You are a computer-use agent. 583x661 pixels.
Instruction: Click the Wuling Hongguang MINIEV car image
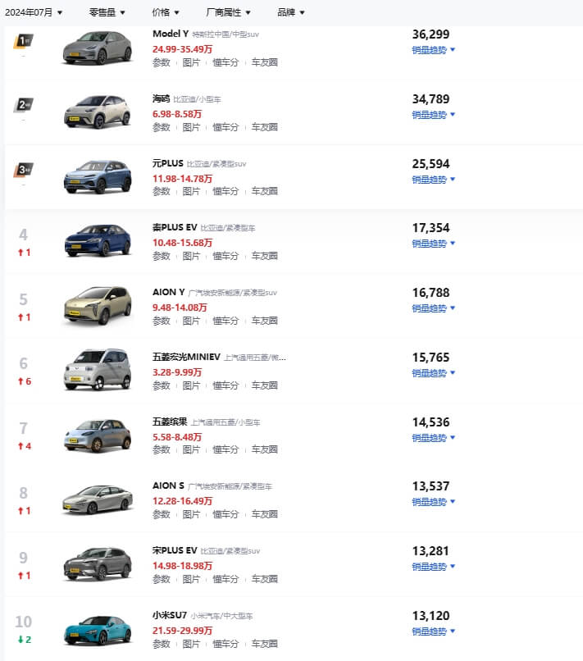click(x=98, y=370)
